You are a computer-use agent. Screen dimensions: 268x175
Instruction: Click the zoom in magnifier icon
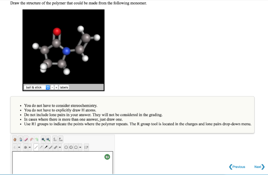coord(43,139)
